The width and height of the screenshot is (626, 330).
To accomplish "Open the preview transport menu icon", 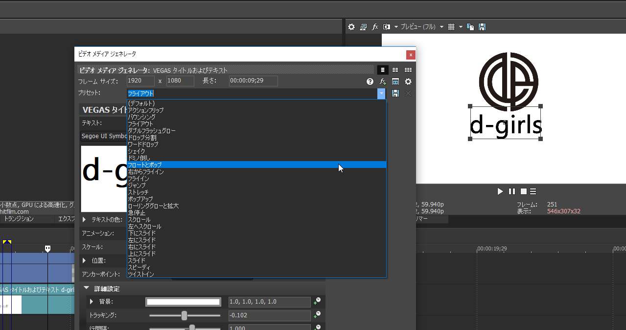I will click(533, 191).
